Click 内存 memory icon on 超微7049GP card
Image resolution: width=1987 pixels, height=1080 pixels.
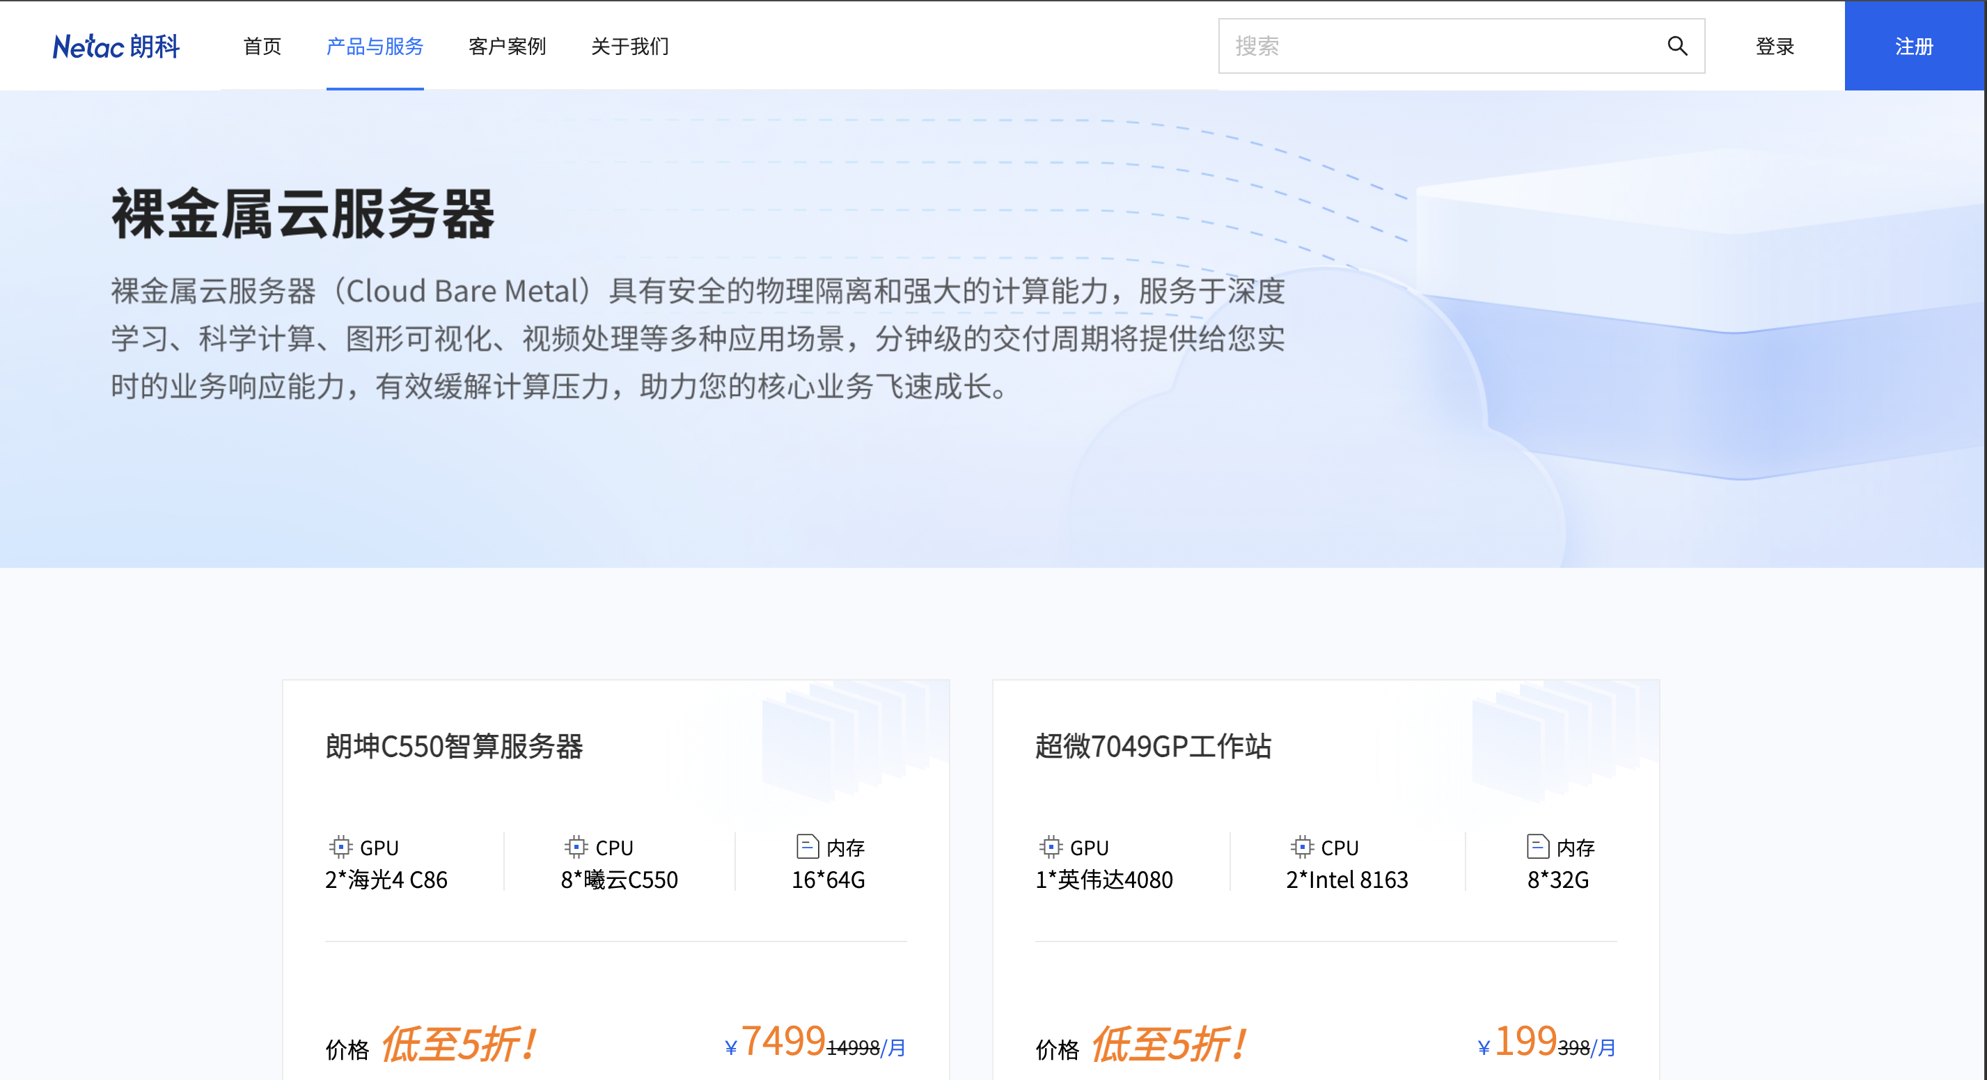tap(1537, 846)
